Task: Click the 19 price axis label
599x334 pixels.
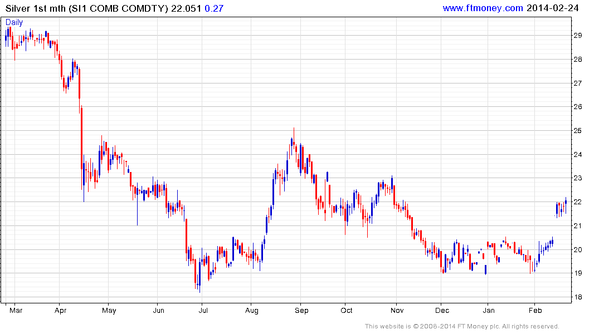Action: (x=578, y=273)
